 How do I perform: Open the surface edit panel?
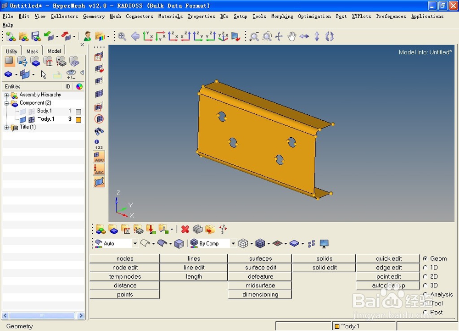click(260, 268)
